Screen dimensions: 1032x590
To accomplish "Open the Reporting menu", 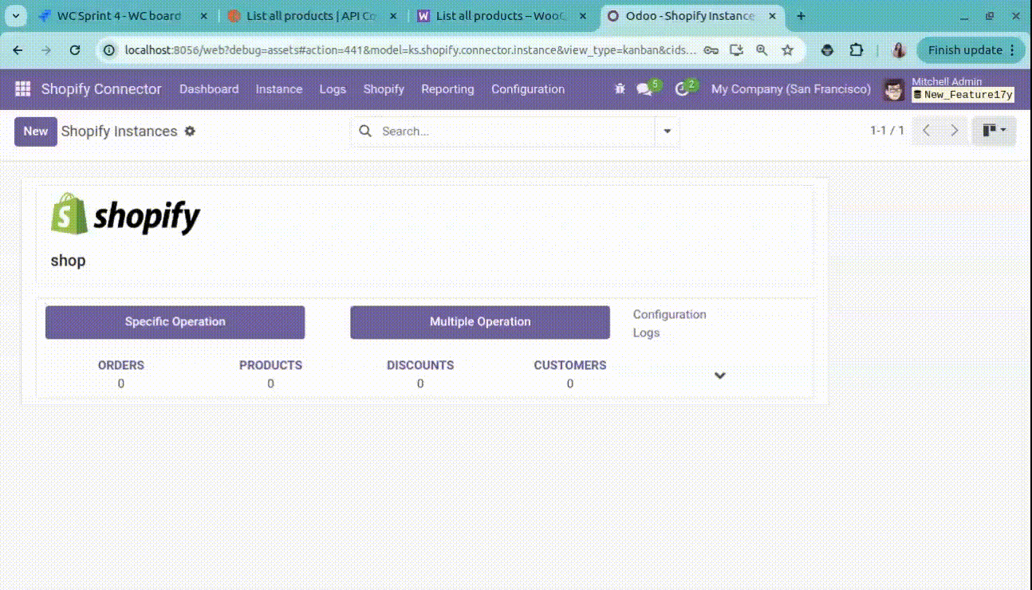I will point(447,89).
